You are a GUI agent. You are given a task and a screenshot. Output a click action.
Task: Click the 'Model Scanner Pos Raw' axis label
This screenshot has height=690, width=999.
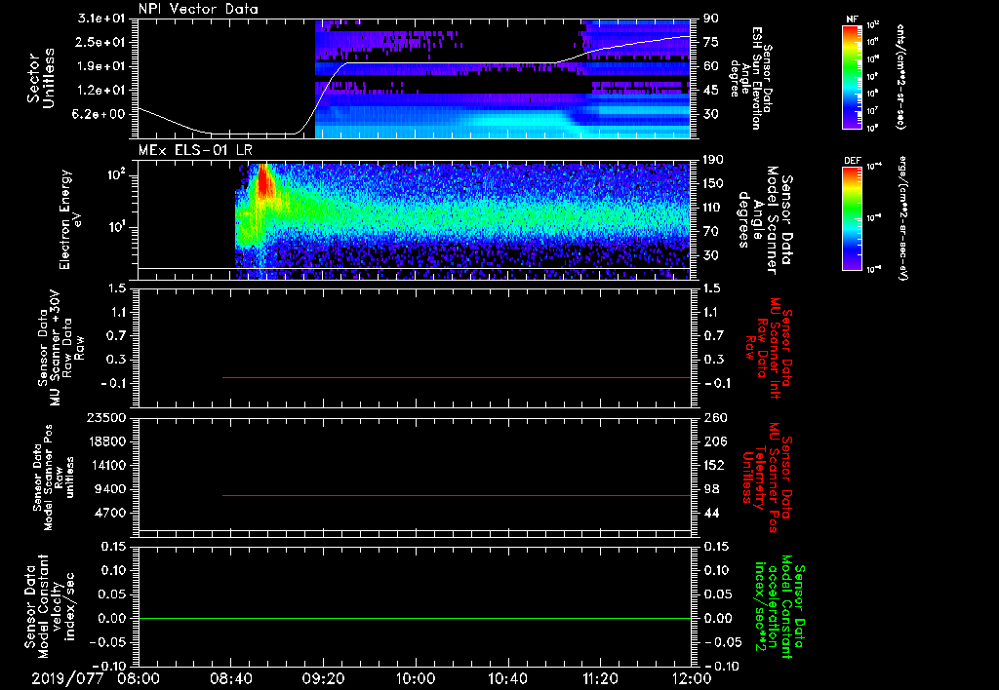tap(54, 478)
